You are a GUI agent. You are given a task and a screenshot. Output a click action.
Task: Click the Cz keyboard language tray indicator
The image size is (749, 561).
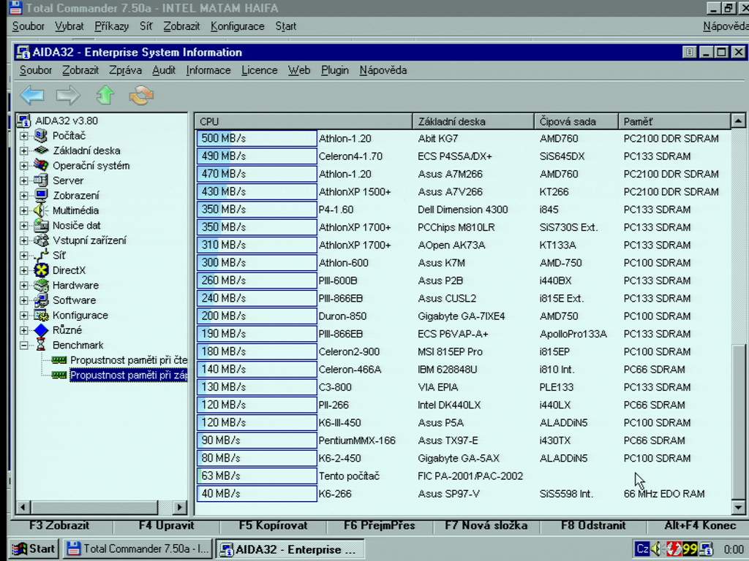coord(642,549)
